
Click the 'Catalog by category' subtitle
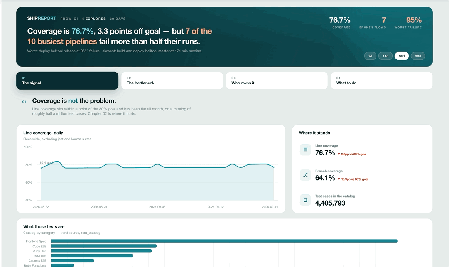pos(62,233)
